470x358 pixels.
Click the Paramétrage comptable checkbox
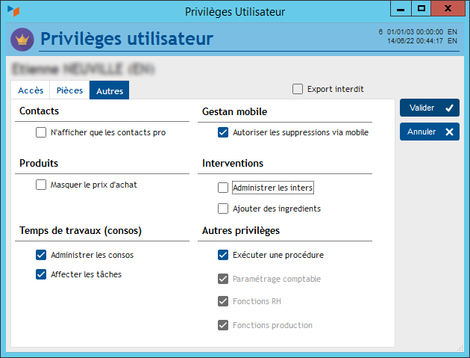(x=223, y=279)
